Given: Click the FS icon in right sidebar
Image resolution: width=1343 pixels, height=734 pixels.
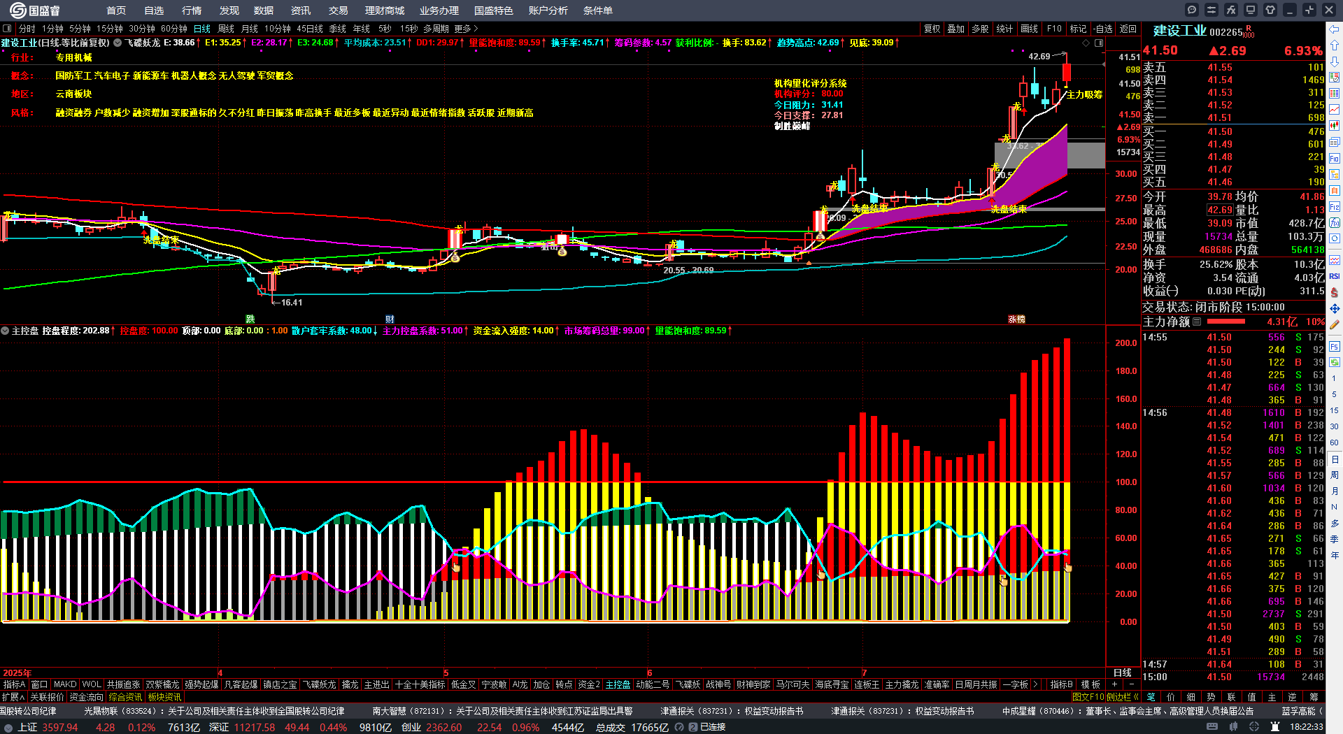Looking at the screenshot, I should (x=1335, y=347).
